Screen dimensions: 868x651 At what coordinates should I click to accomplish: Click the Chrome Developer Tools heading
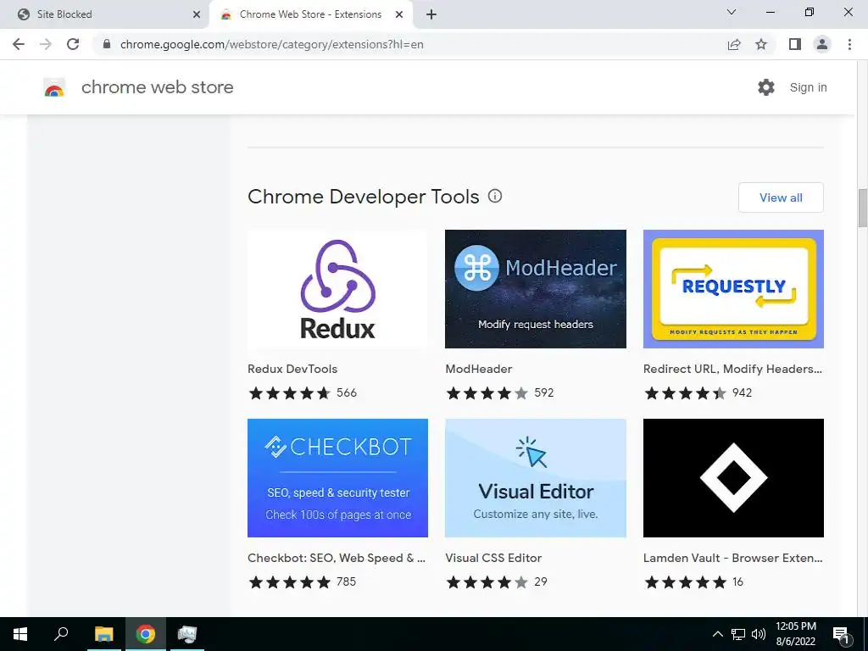pos(363,197)
